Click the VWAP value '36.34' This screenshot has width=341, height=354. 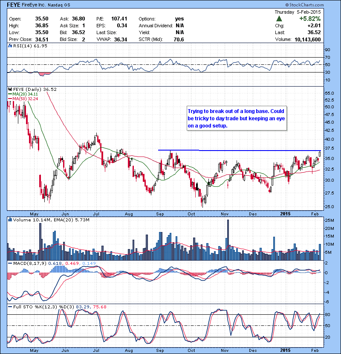point(121,40)
